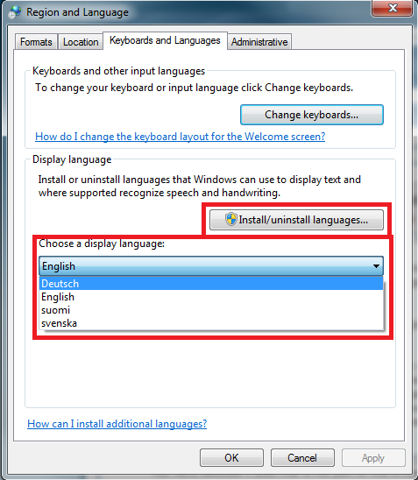Click Install/uninstall languages button
418x480 pixels.
click(296, 220)
